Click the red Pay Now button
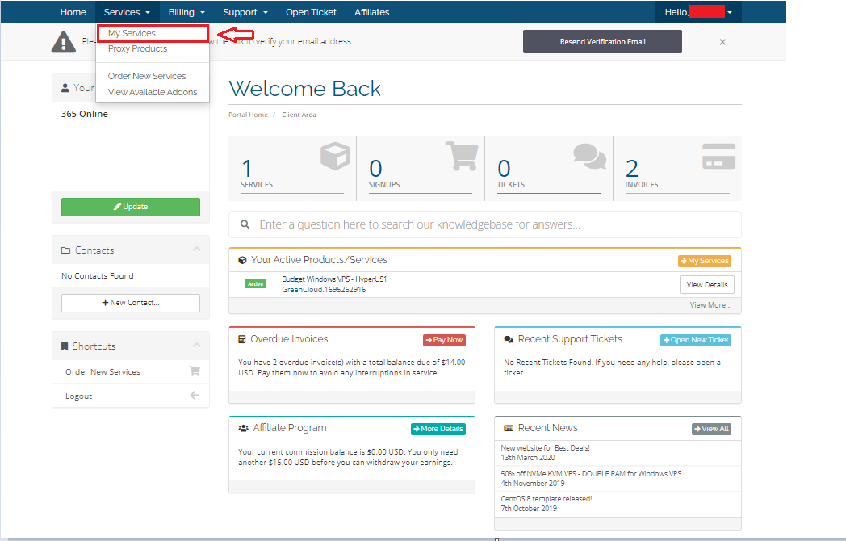The image size is (846, 541). 444,340
